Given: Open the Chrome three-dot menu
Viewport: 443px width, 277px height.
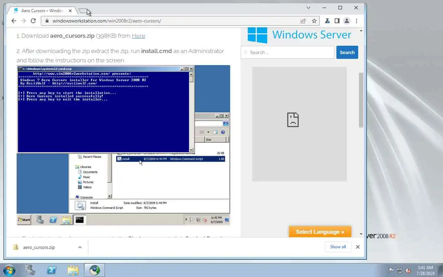Looking at the screenshot, I should (356, 21).
